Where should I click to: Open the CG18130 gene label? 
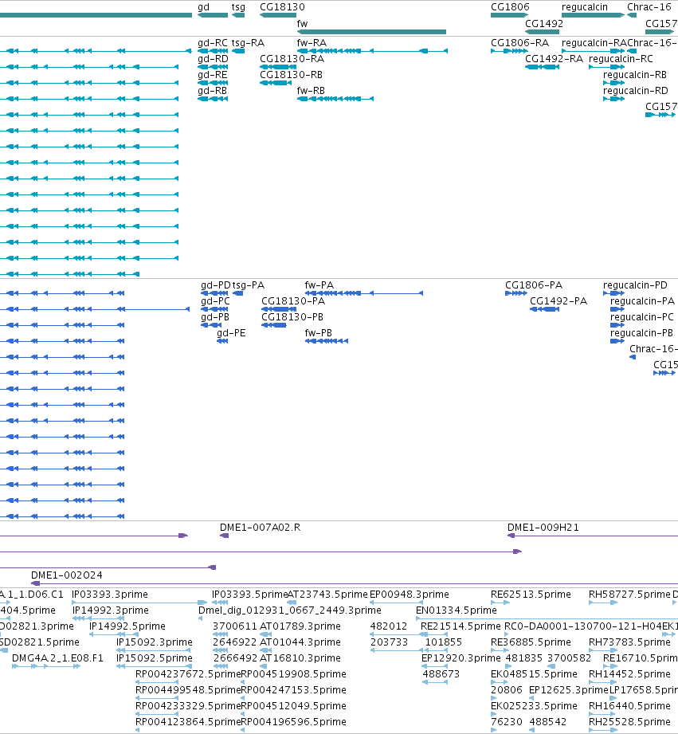coord(282,7)
